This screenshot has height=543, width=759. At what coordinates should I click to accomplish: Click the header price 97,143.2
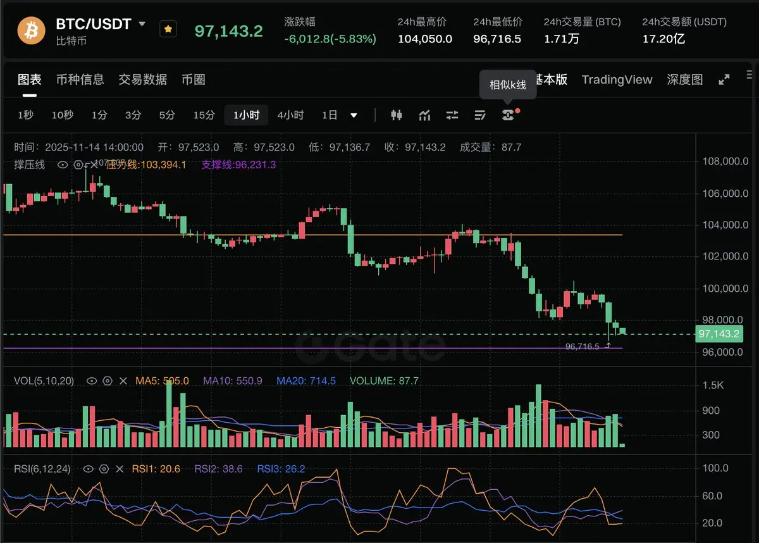click(228, 30)
